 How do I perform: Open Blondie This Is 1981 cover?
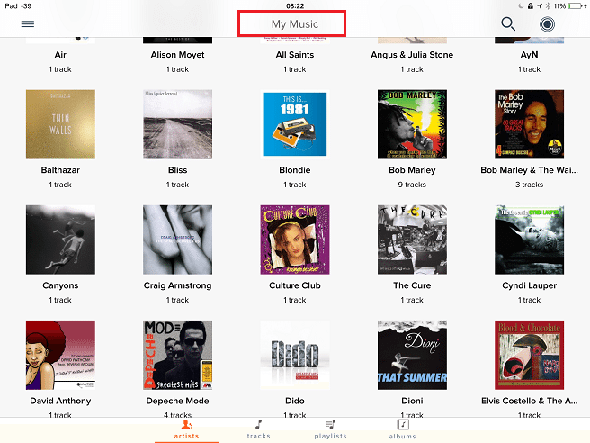pos(295,124)
